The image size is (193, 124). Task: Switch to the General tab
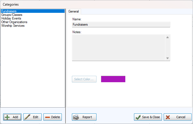(x=74, y=12)
